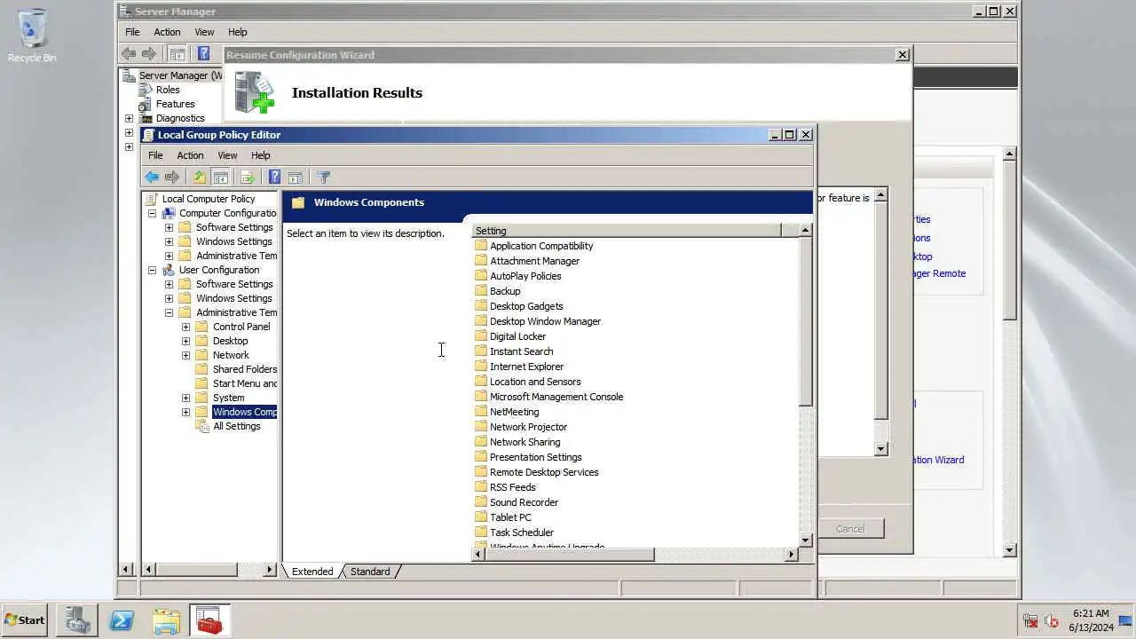Click the Computer Configuration node icon
Viewport: 1136px width, 639px height.
[169, 213]
